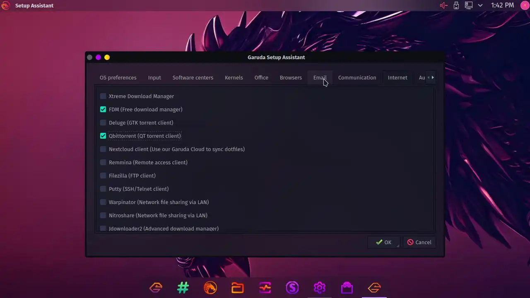Open the purple gear settings dock icon
This screenshot has width=530, height=298.
(320, 287)
